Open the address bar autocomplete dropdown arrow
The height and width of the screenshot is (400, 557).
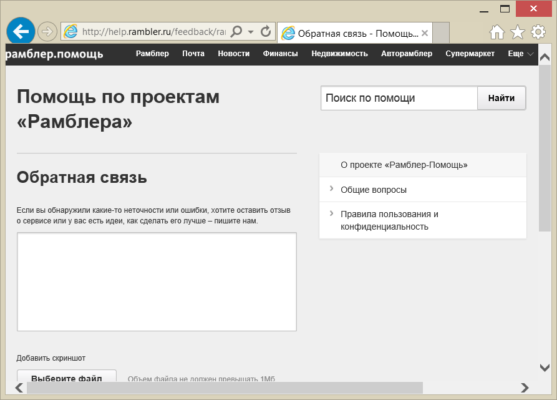click(251, 32)
